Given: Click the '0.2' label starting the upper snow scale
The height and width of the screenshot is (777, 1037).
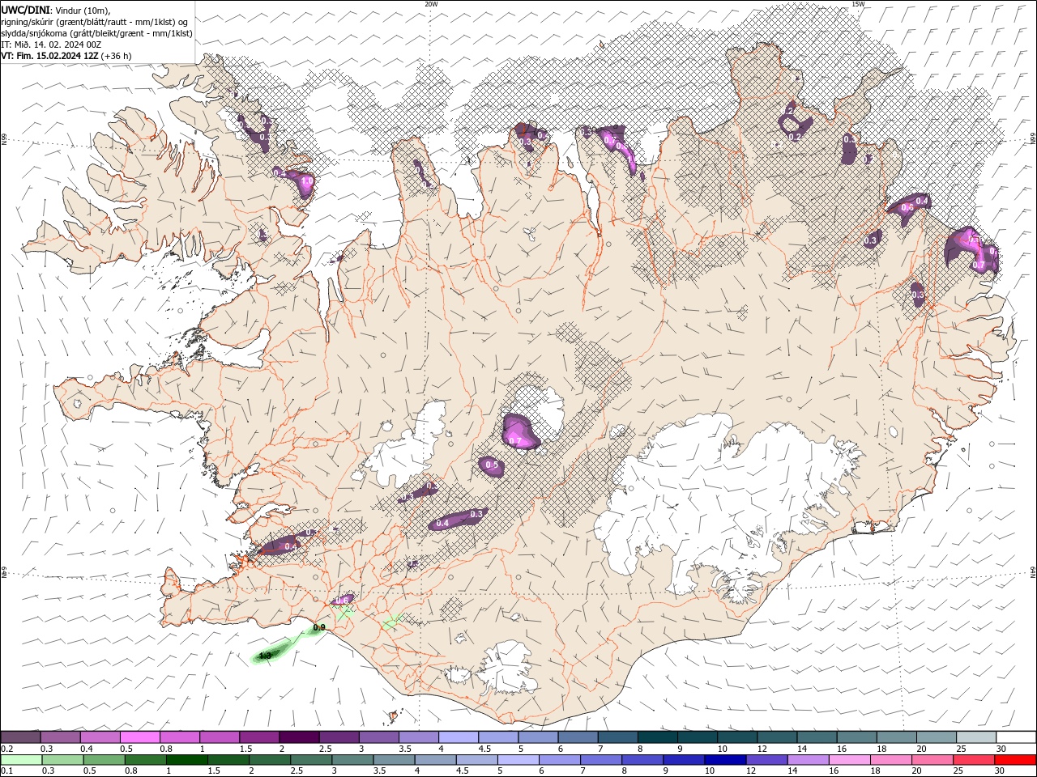Looking at the screenshot, I should (x=6, y=749).
